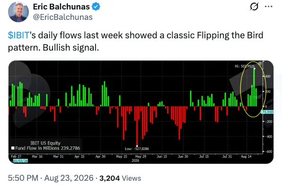Click the Low: -527.8386 marker dot
The image size is (282, 185).
coord(137,146)
